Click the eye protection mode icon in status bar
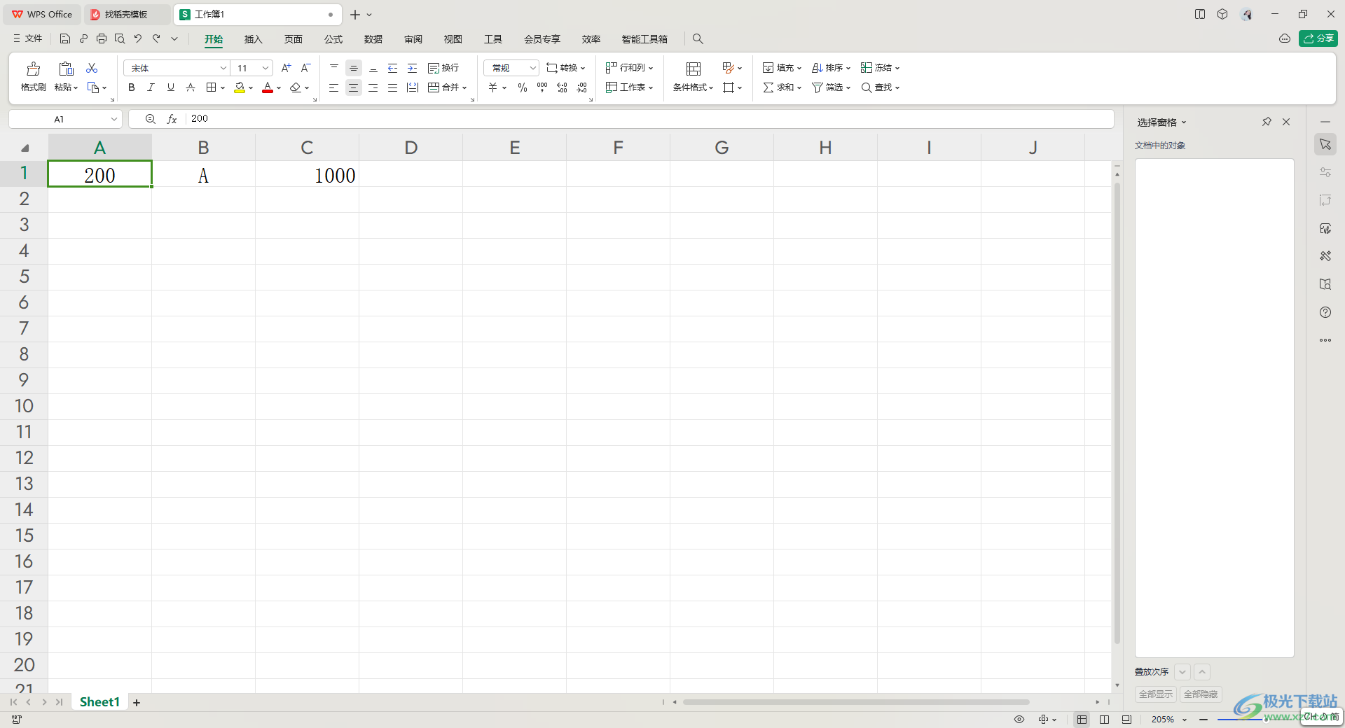 1019,720
